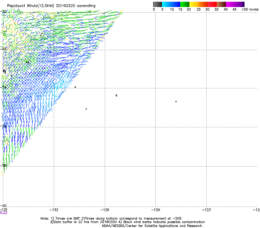Click the 'Rapidscat Winds(12.5KM)' title text
This screenshot has width=260, height=228.
tap(31, 6)
